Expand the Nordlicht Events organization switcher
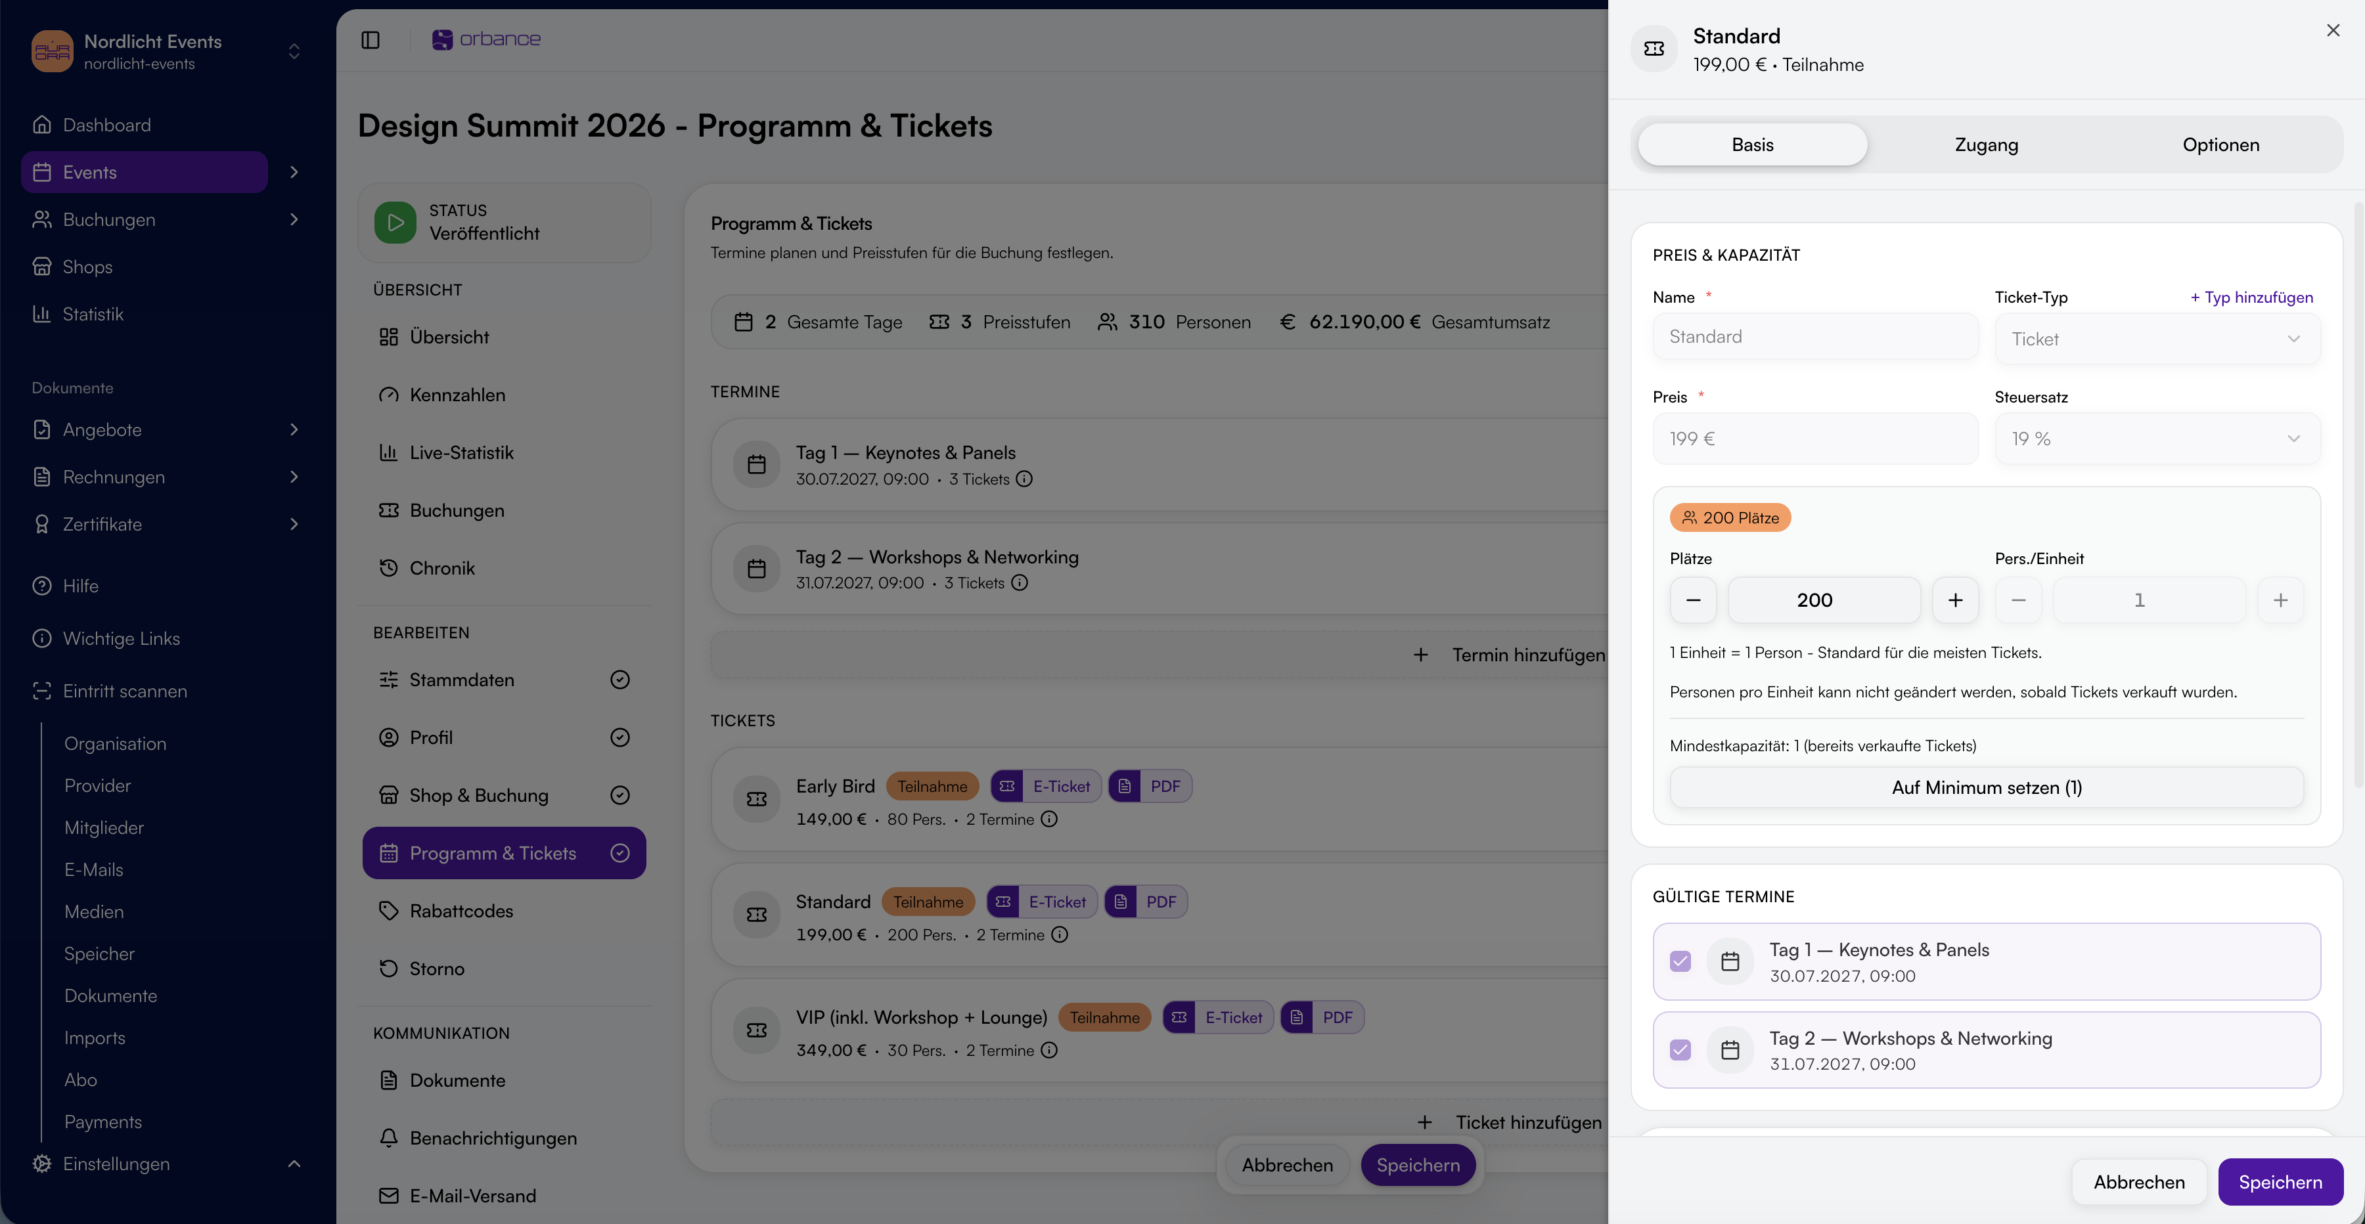 pos(294,51)
